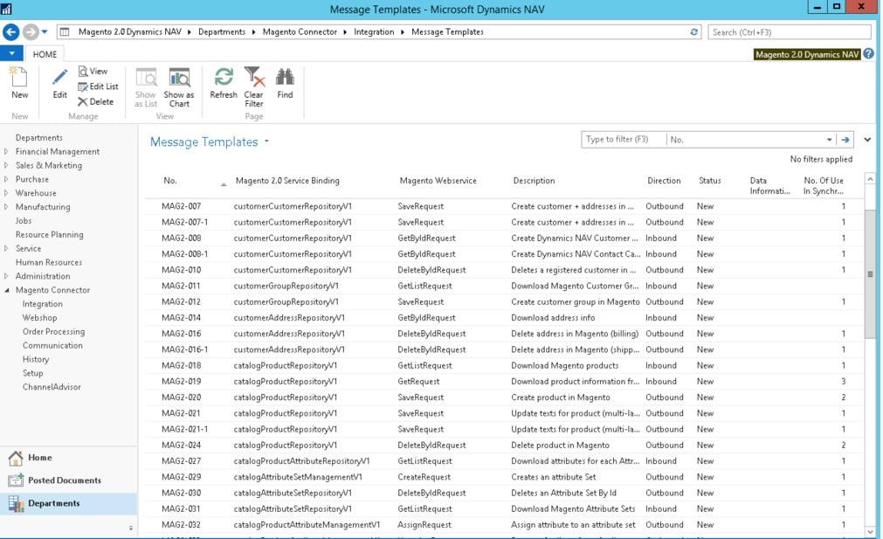The height and width of the screenshot is (539, 883).
Task: Click the apply filter arrow button
Action: 845,140
